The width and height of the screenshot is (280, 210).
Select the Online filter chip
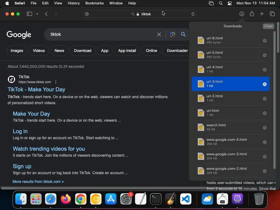pos(151,51)
